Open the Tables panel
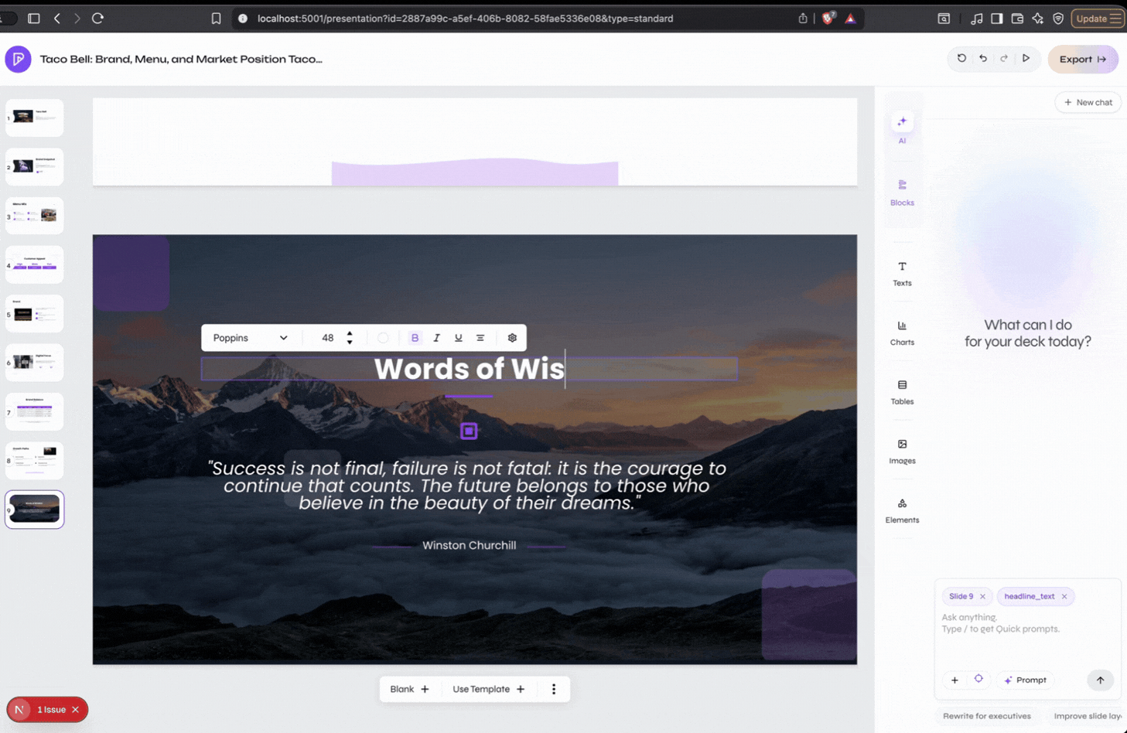The height and width of the screenshot is (733, 1127). click(902, 392)
